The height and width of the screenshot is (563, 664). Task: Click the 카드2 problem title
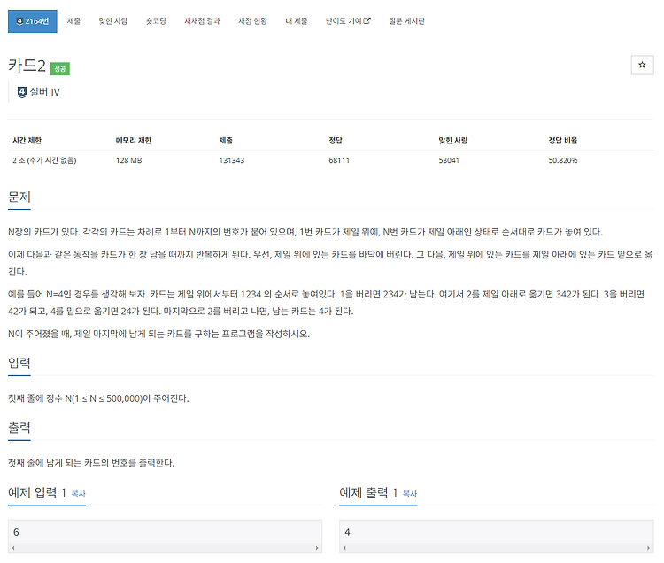click(27, 66)
